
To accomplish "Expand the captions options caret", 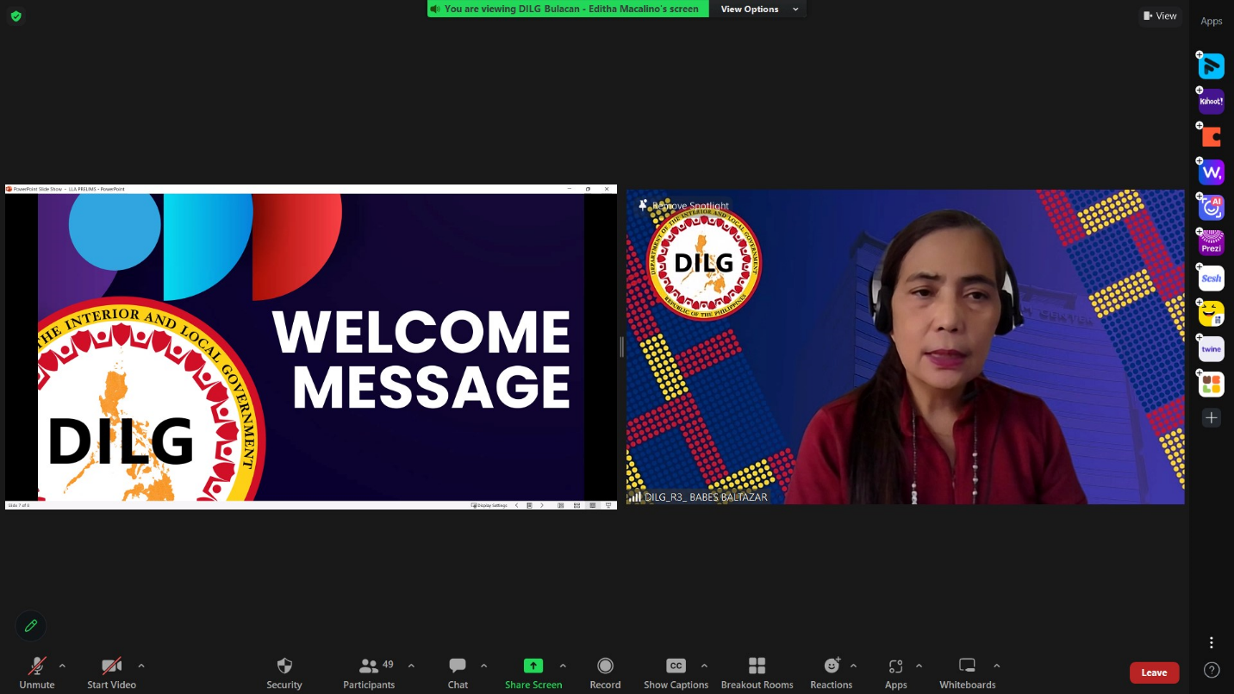I will (x=704, y=666).
